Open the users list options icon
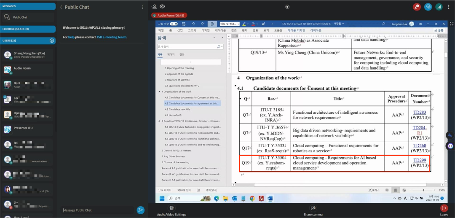Image resolution: width=455 pixels, height=218 pixels. coord(52,40)
